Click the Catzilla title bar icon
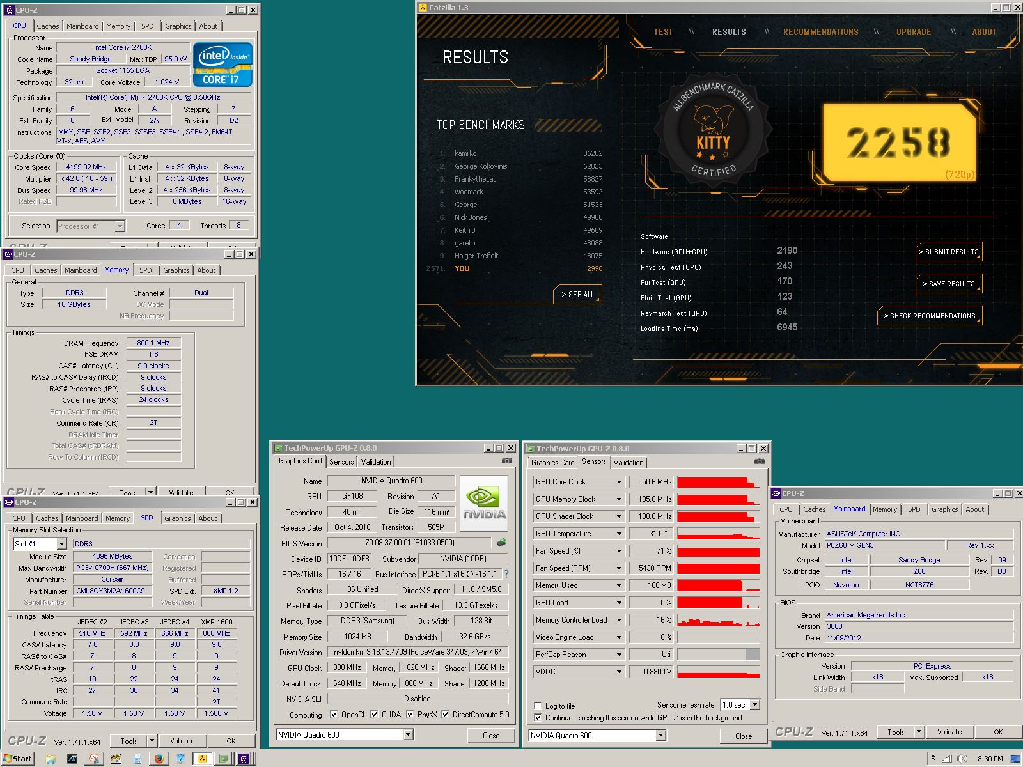 click(x=423, y=8)
